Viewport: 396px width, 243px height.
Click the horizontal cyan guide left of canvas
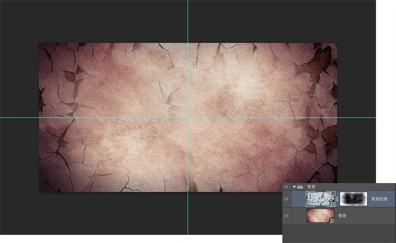pos(19,117)
